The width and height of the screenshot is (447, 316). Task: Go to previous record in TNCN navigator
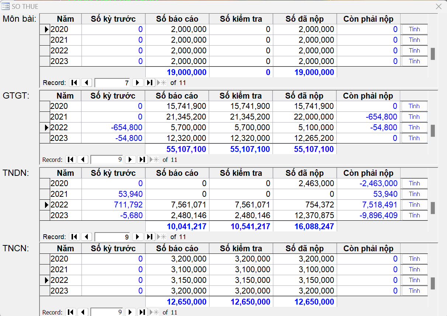pyautogui.click(x=83, y=312)
